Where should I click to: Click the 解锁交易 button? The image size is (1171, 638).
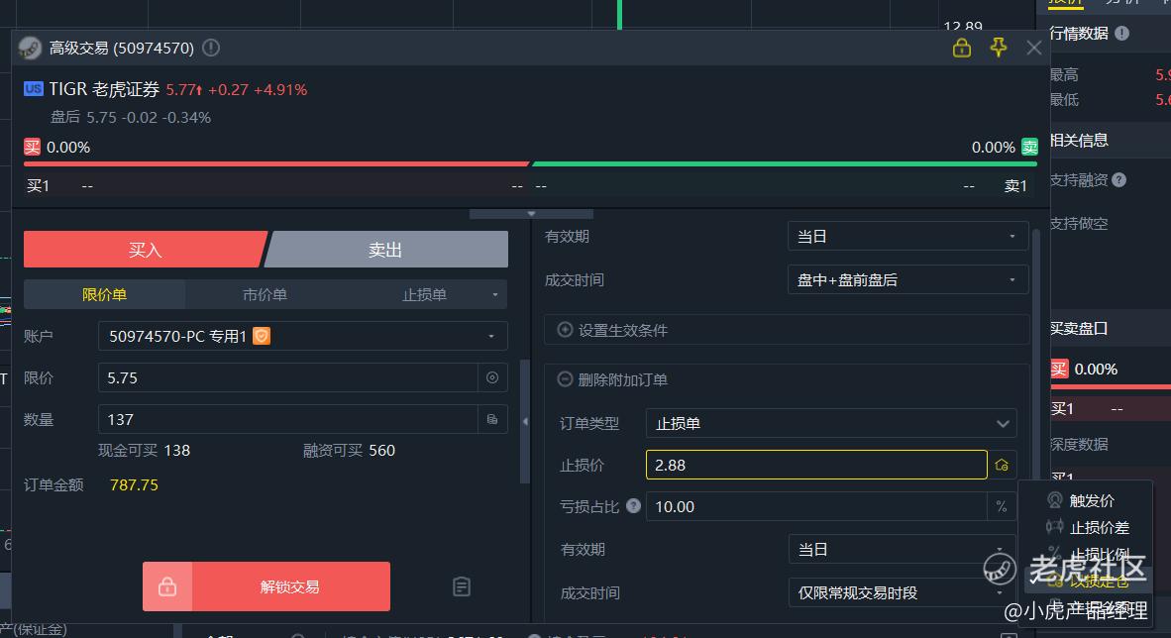click(266, 586)
